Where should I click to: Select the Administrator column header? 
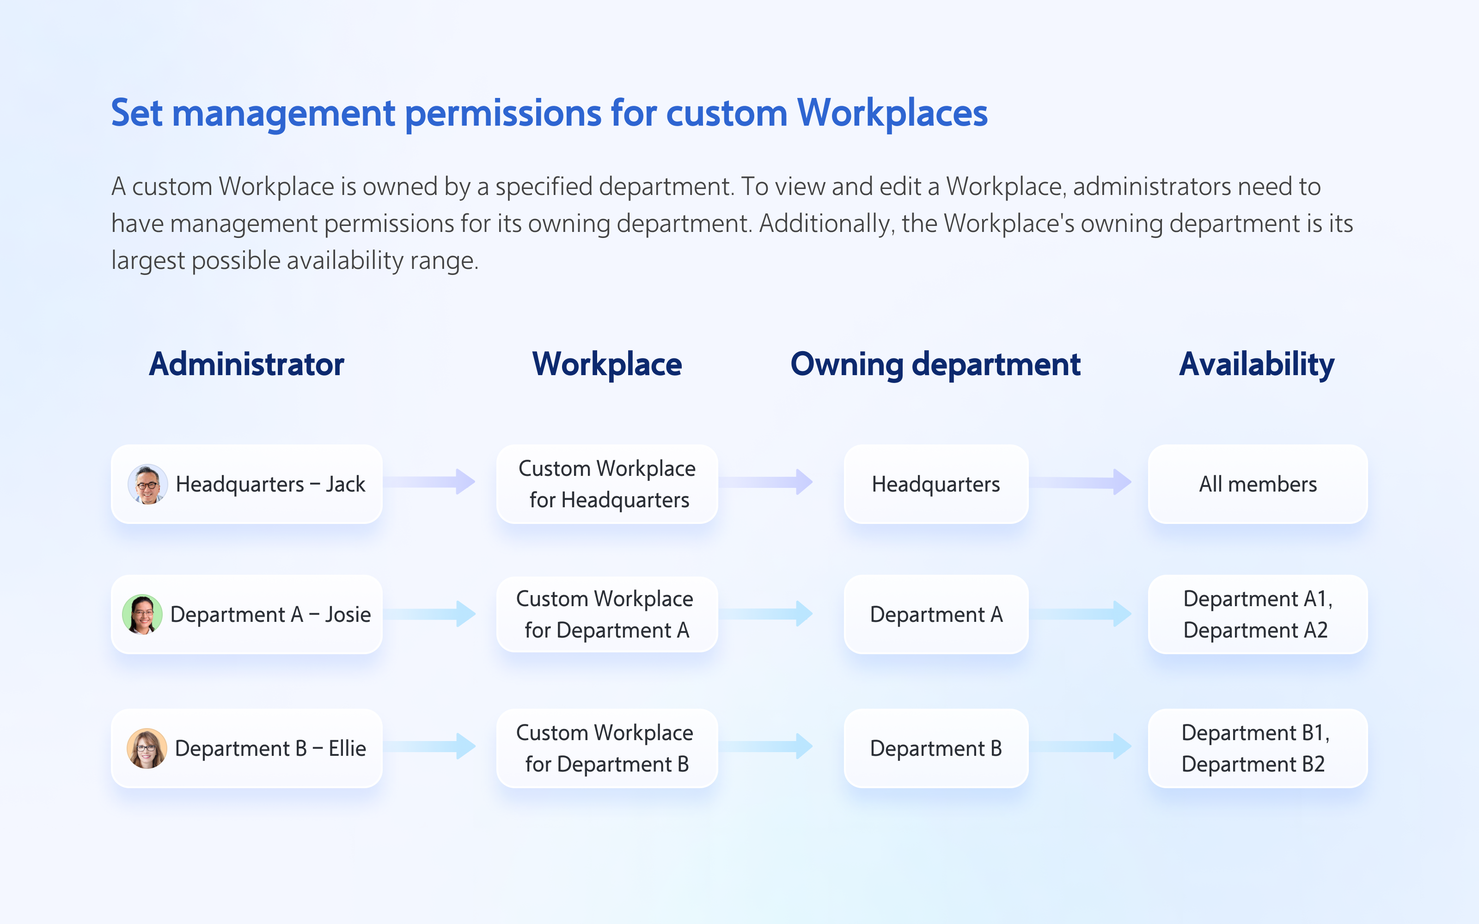coord(248,365)
